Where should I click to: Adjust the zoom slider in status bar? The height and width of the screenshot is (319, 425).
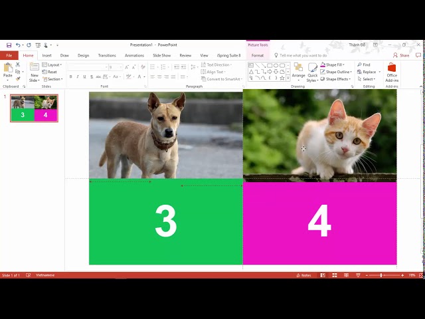click(x=384, y=275)
